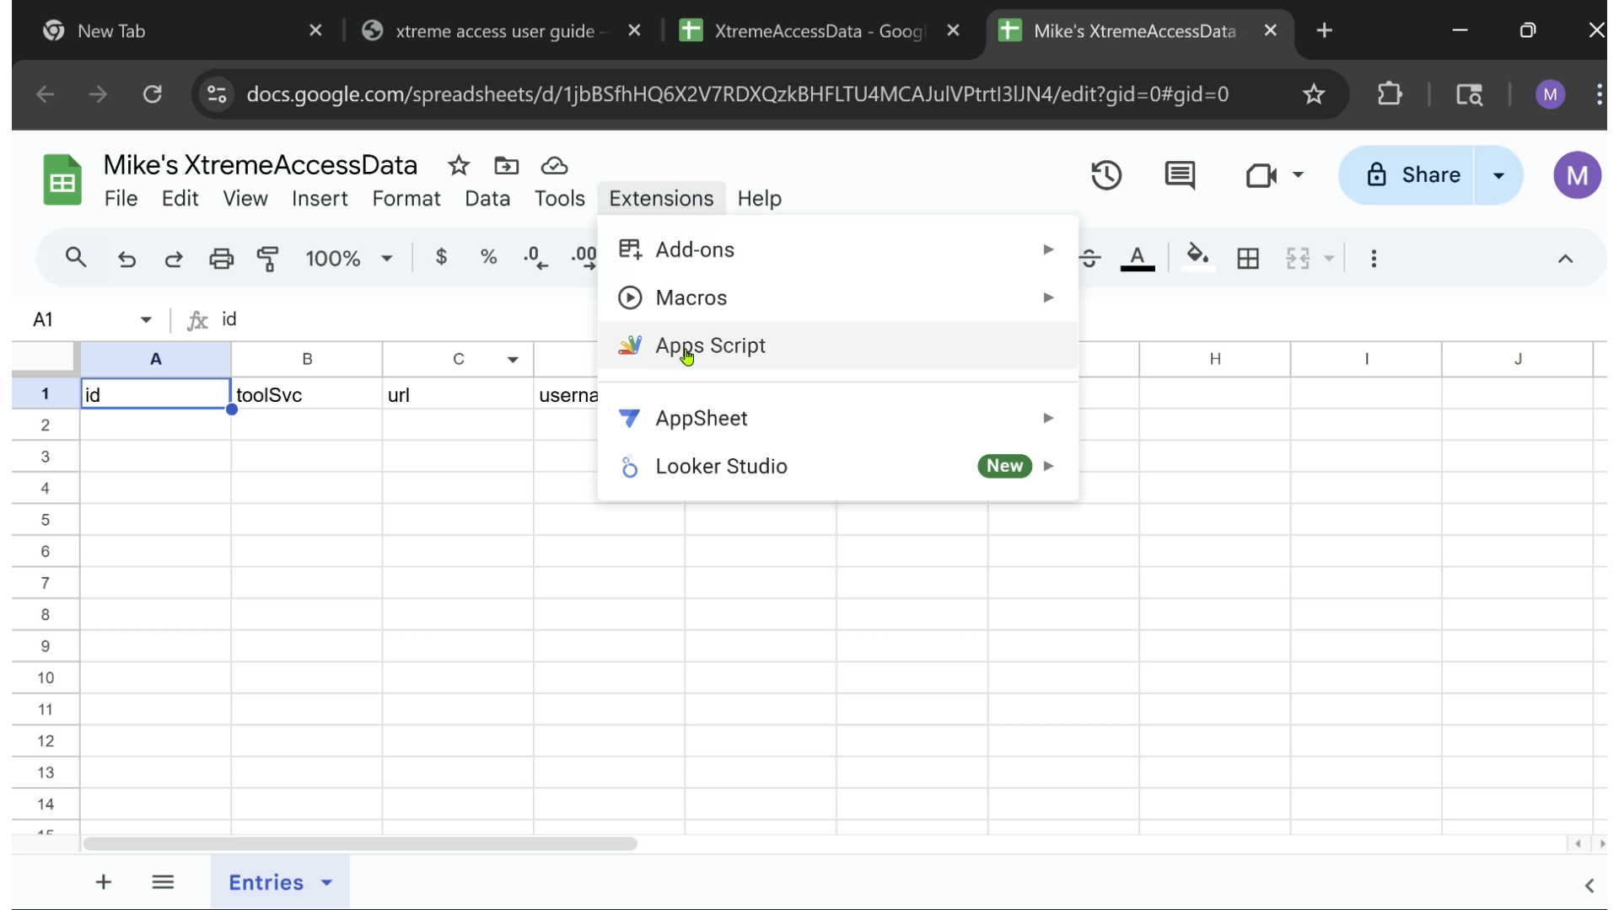Open the View menu
Viewport: 1619px width, 910px height.
pos(245,198)
